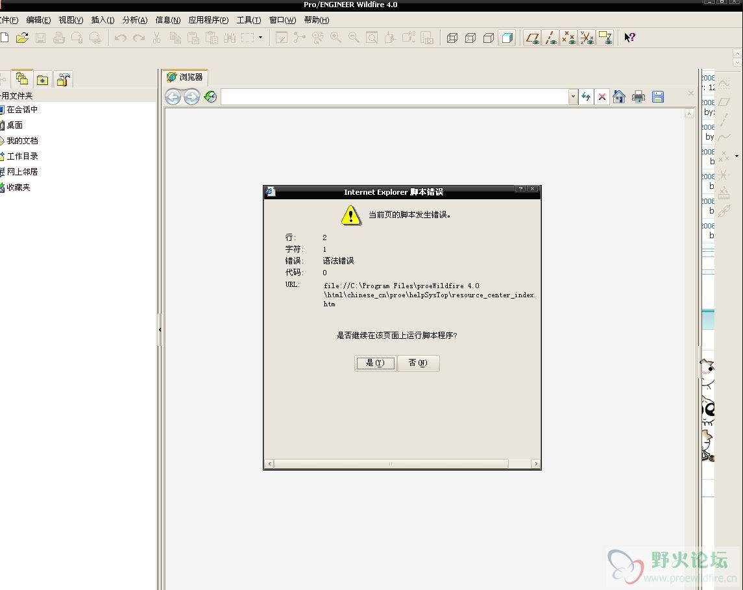Open the 窗口(W) menu
743x590 pixels.
tap(282, 20)
